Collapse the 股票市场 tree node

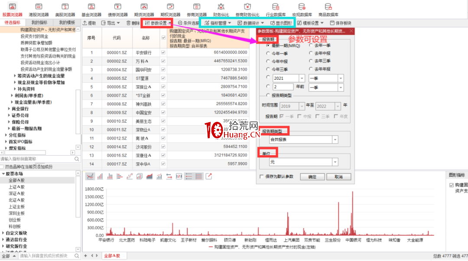pos(3,174)
